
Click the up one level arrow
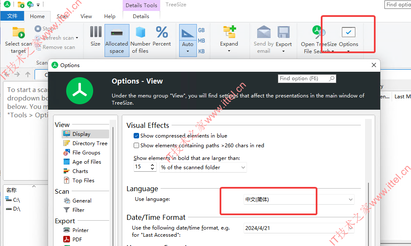pos(28,75)
